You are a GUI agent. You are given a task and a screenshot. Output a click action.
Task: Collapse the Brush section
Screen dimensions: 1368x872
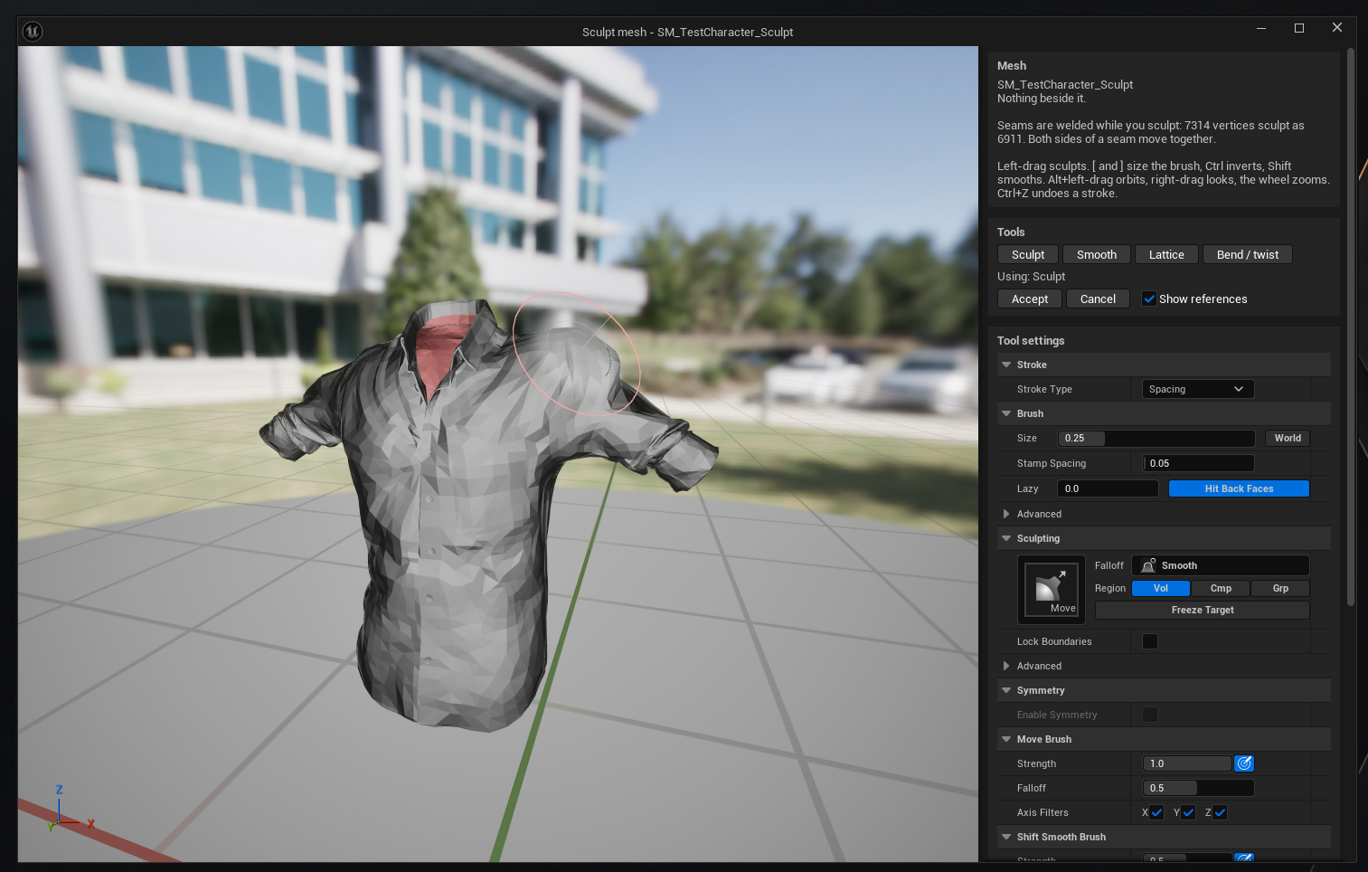(x=1006, y=413)
